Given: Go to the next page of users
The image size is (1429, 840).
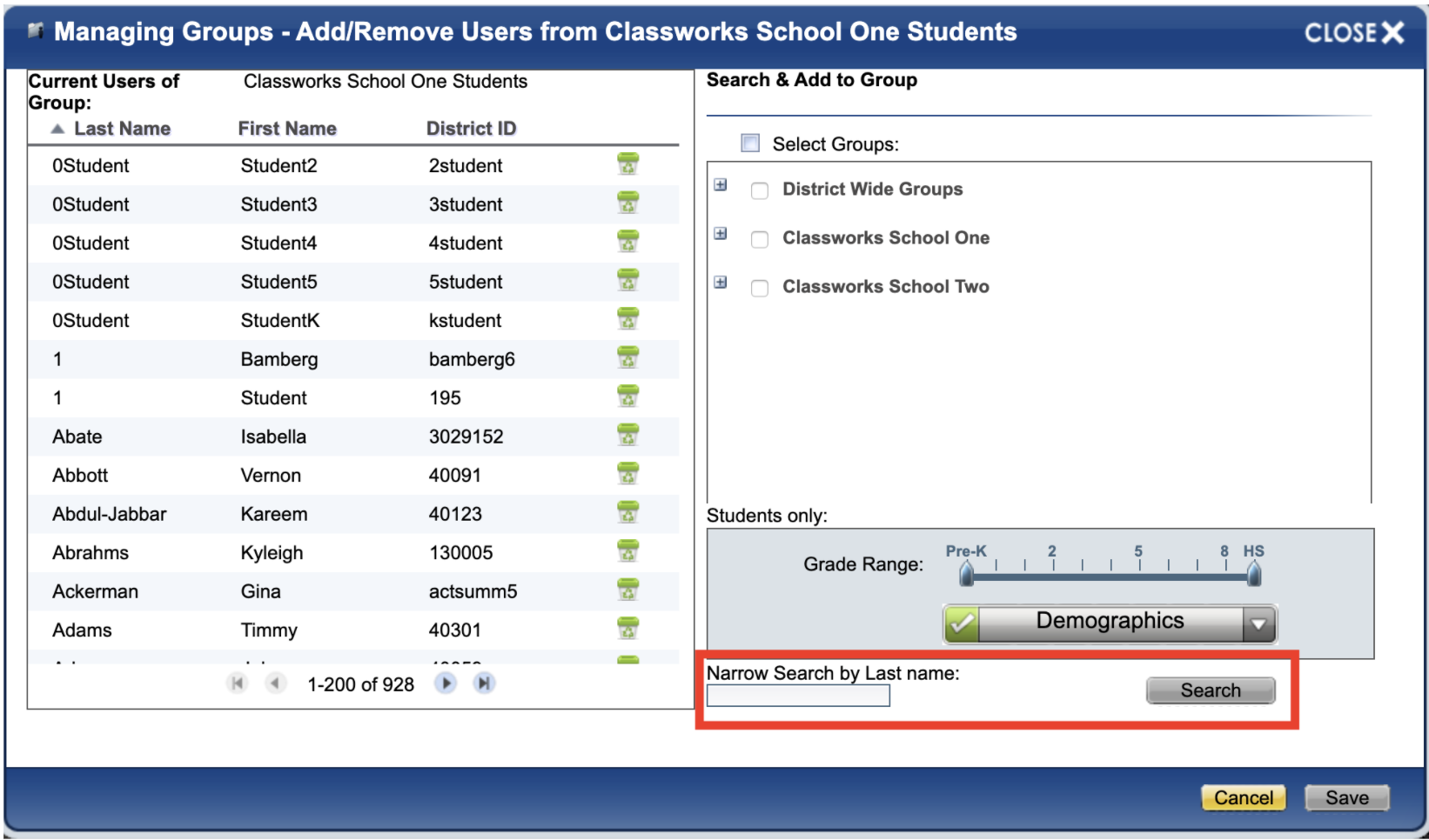Looking at the screenshot, I should pyautogui.click(x=446, y=683).
